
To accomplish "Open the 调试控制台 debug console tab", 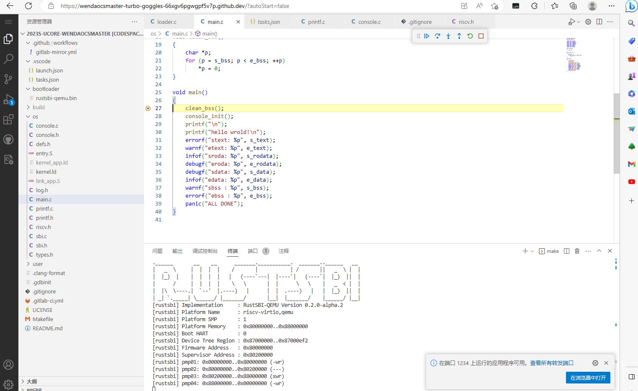I will (x=205, y=251).
